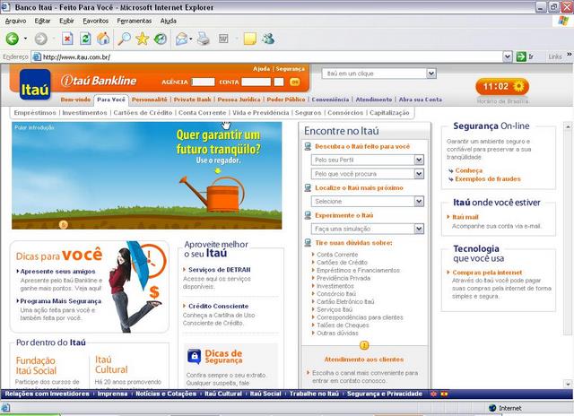
Task: Expand the address bar history dropdown
Action: tap(508, 56)
